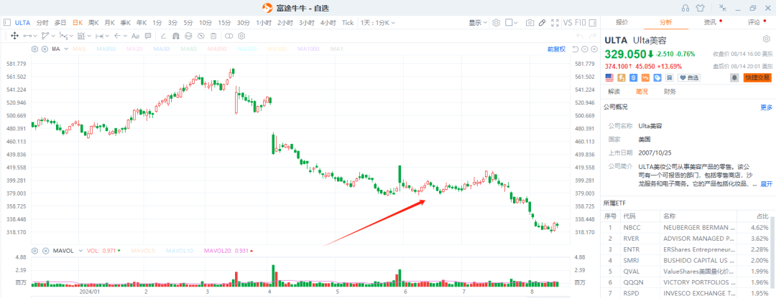Toggle hide all drawings eye icon
Viewport: 776px width, 298px height.
[x=201, y=36]
